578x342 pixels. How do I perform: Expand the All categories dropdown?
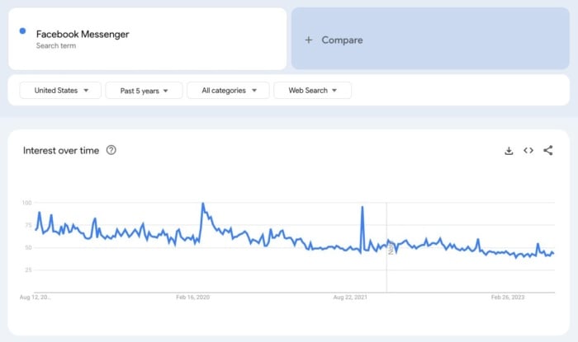[x=228, y=91]
